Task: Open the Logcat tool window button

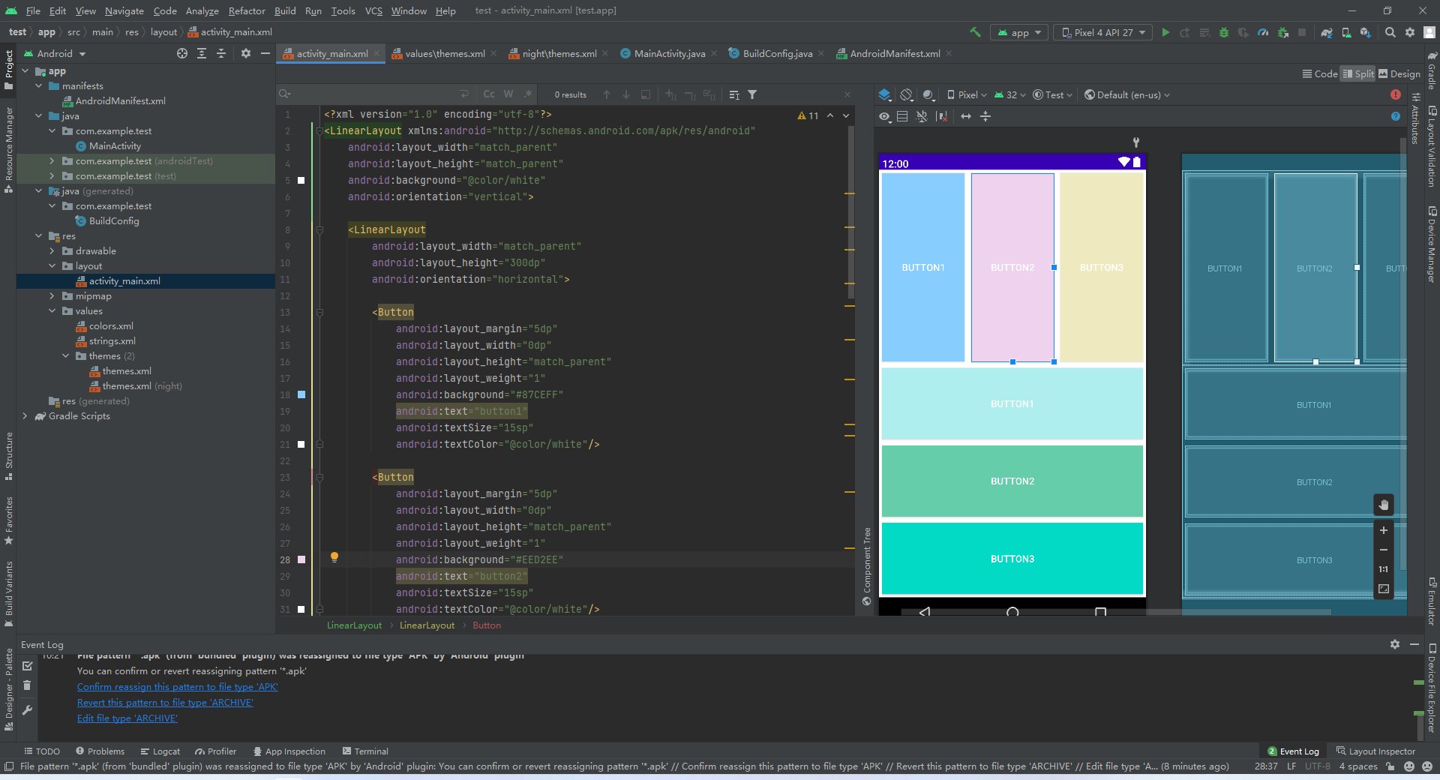Action: (160, 751)
